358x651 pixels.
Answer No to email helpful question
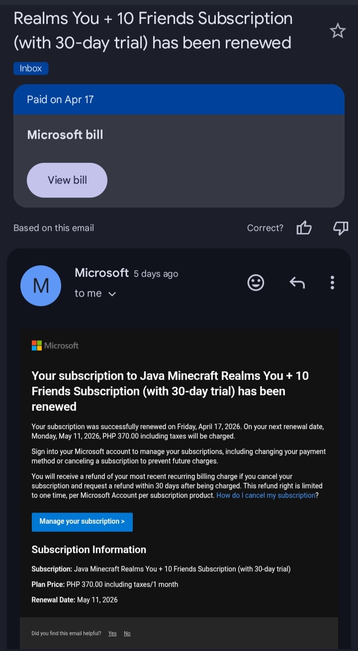[x=127, y=633]
